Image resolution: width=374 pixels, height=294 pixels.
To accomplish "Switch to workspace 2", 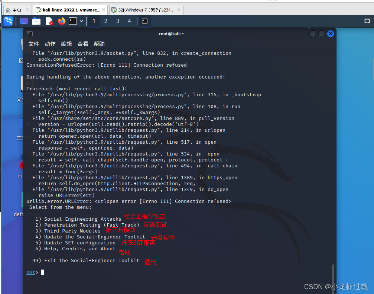I will [x=105, y=21].
